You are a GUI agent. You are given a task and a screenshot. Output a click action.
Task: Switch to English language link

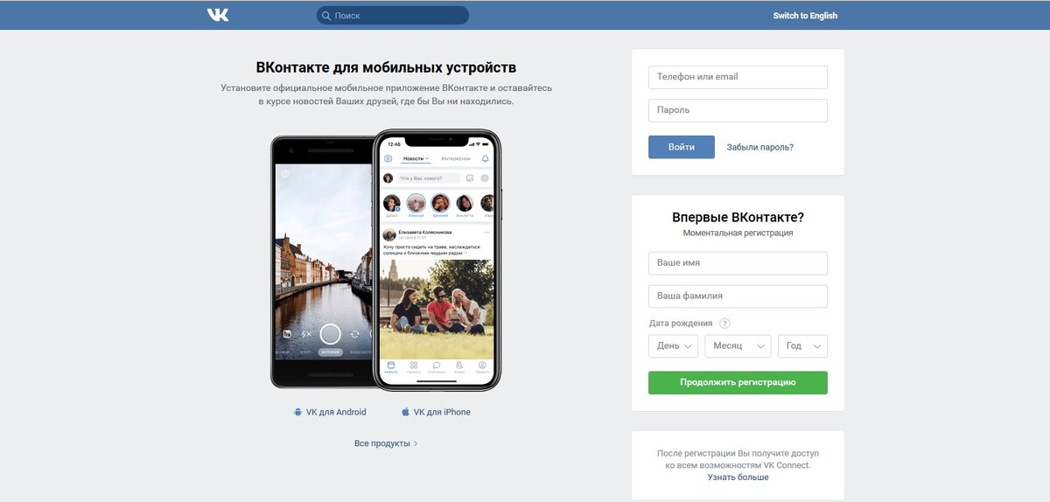point(805,16)
